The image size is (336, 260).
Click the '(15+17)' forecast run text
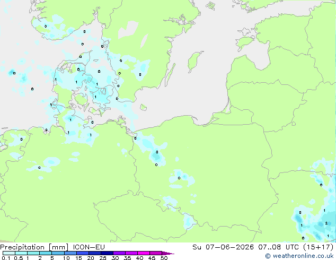click(319, 247)
